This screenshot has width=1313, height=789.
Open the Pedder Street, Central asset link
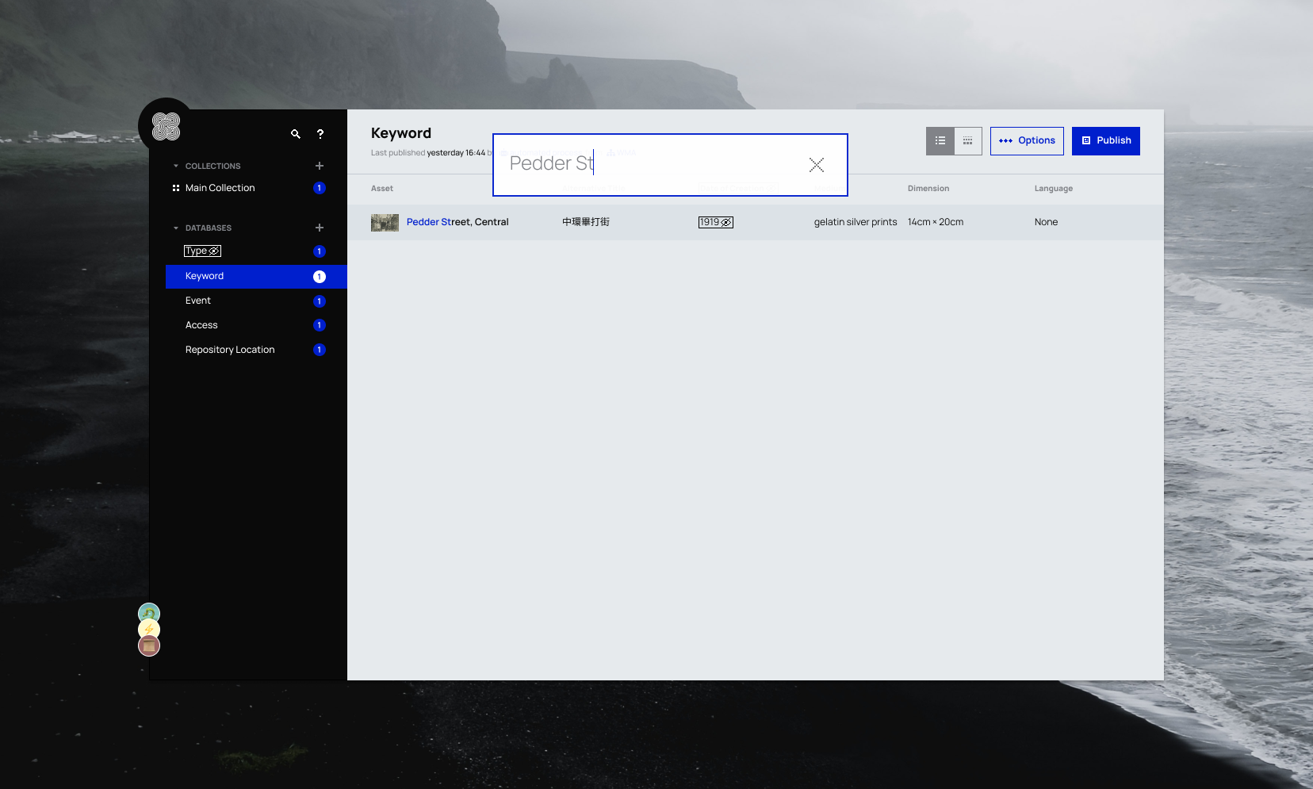[457, 222]
